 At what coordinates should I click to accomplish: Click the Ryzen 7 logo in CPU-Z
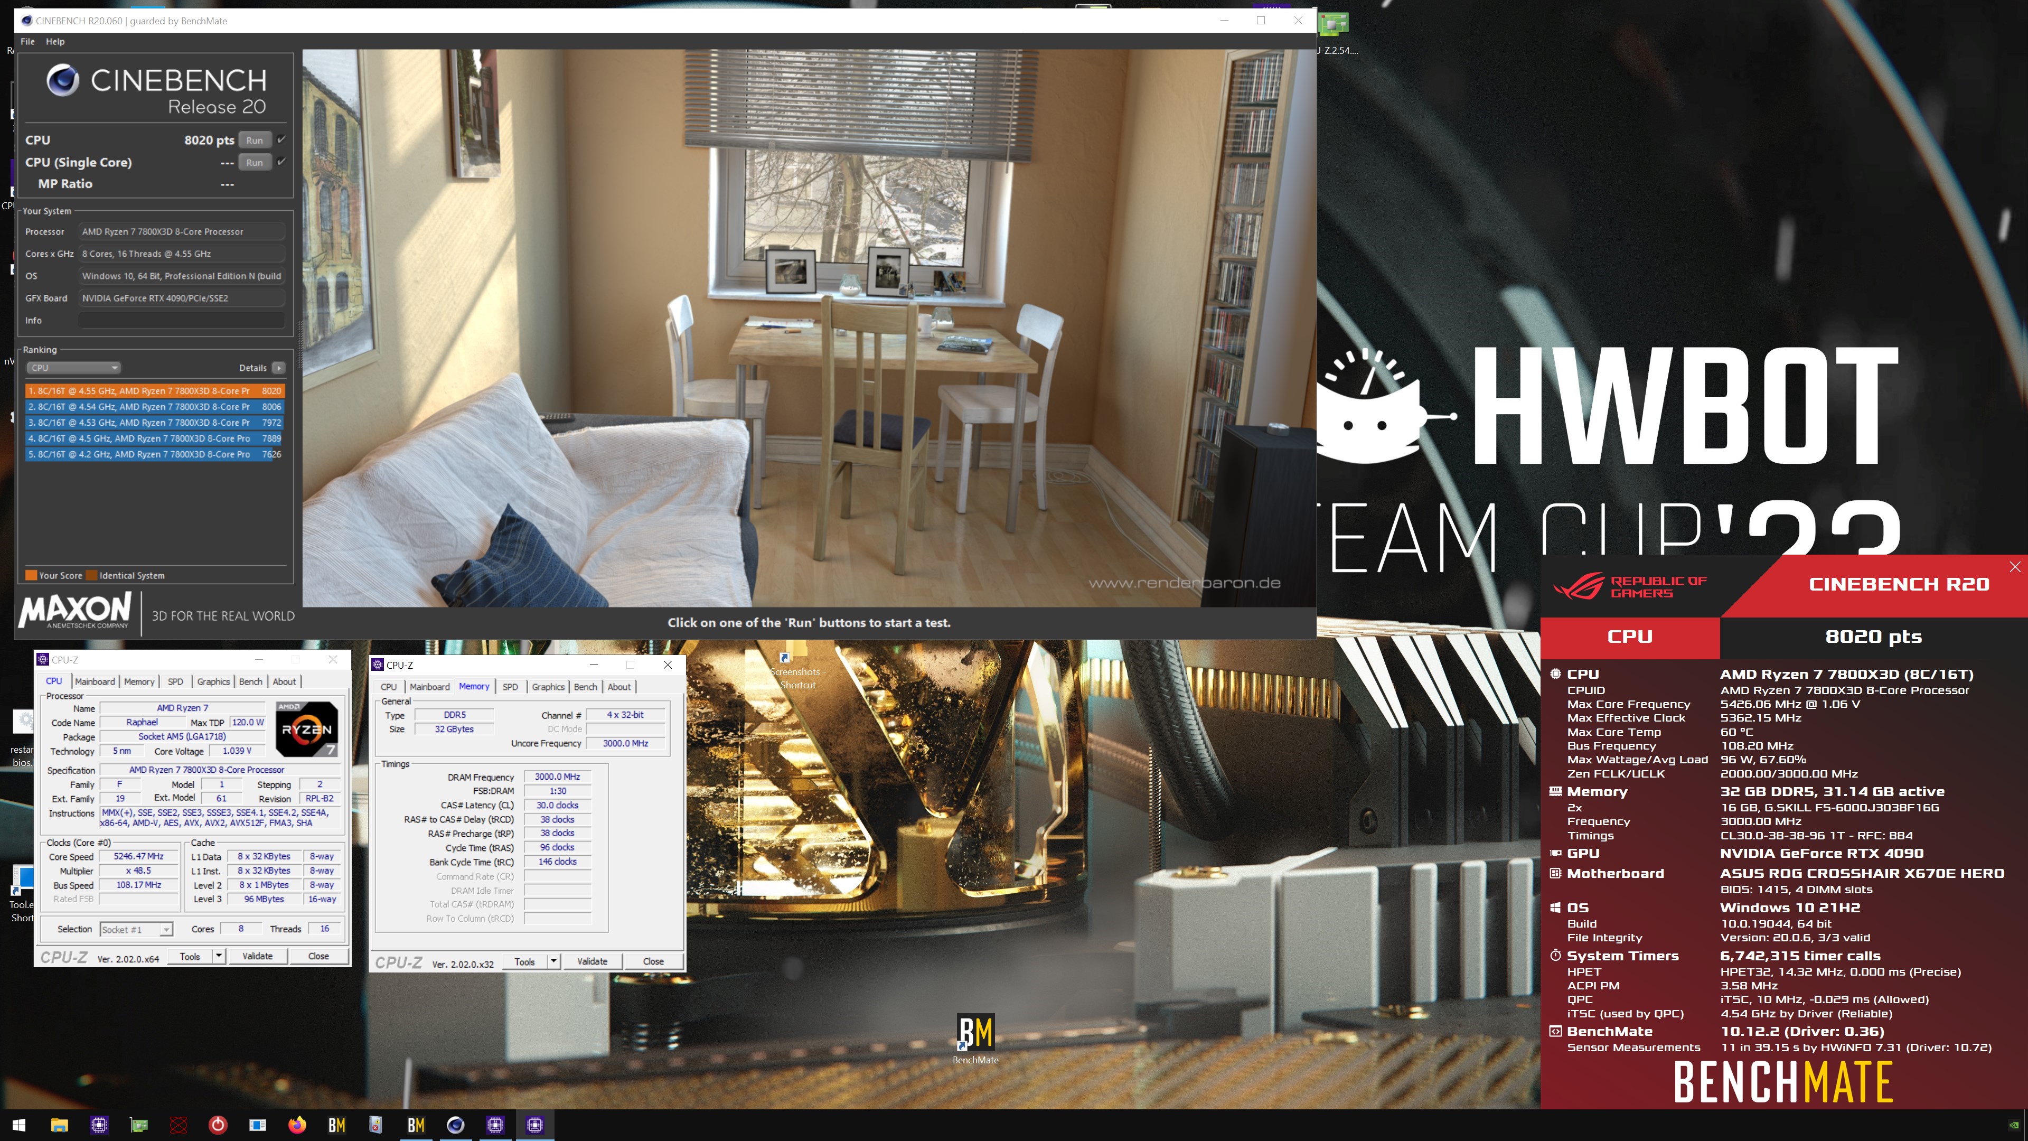307,728
